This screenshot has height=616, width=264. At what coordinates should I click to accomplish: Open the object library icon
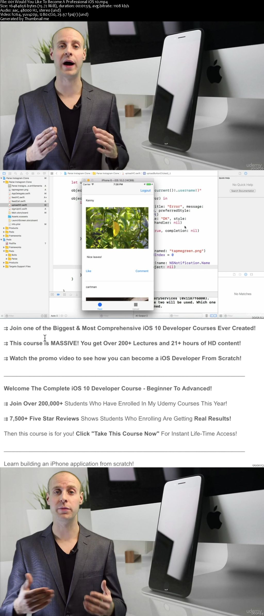pos(246,274)
